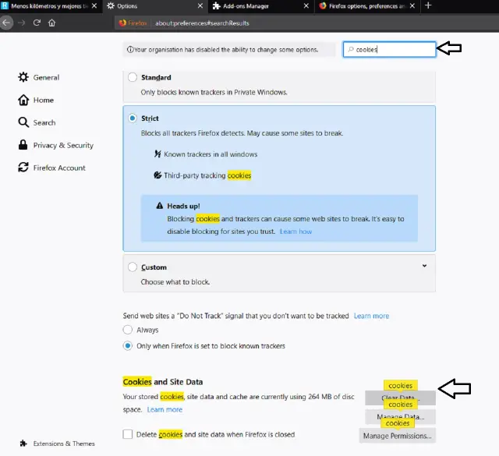Click the Search category label
The width and height of the screenshot is (499, 456).
point(44,122)
